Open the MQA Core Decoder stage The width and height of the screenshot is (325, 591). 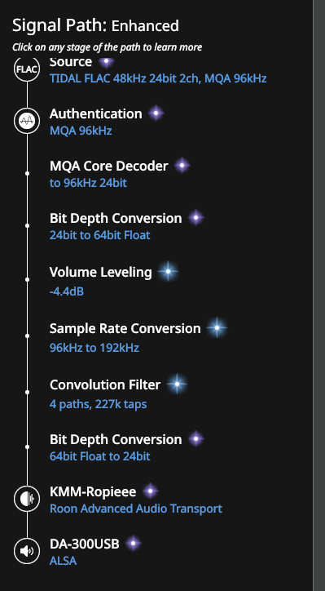[109, 166]
